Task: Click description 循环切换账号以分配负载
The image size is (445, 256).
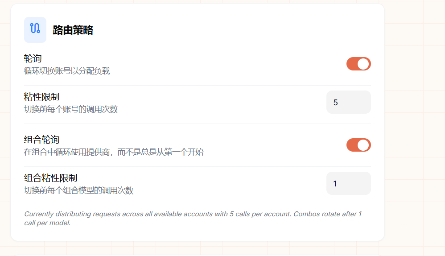Action: point(67,71)
